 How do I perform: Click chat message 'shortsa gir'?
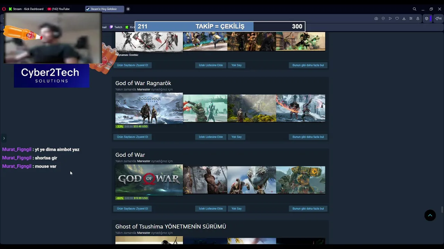coord(46,158)
